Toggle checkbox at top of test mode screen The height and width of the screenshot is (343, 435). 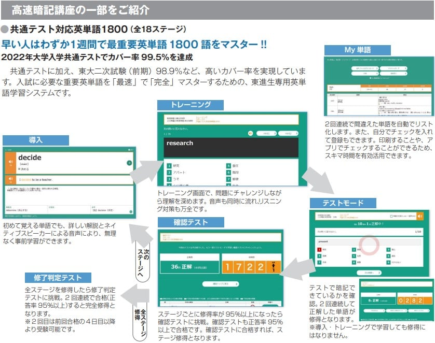tap(390, 216)
